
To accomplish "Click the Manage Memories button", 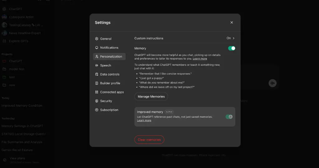I will [x=151, y=97].
